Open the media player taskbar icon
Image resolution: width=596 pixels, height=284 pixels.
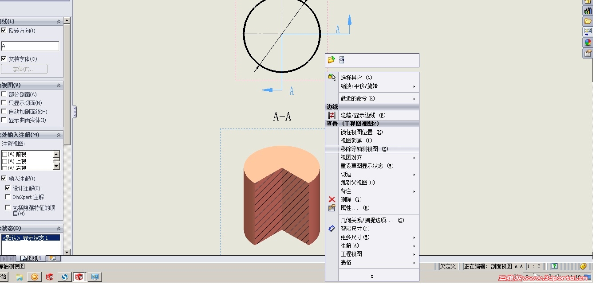pyautogui.click(x=35, y=277)
